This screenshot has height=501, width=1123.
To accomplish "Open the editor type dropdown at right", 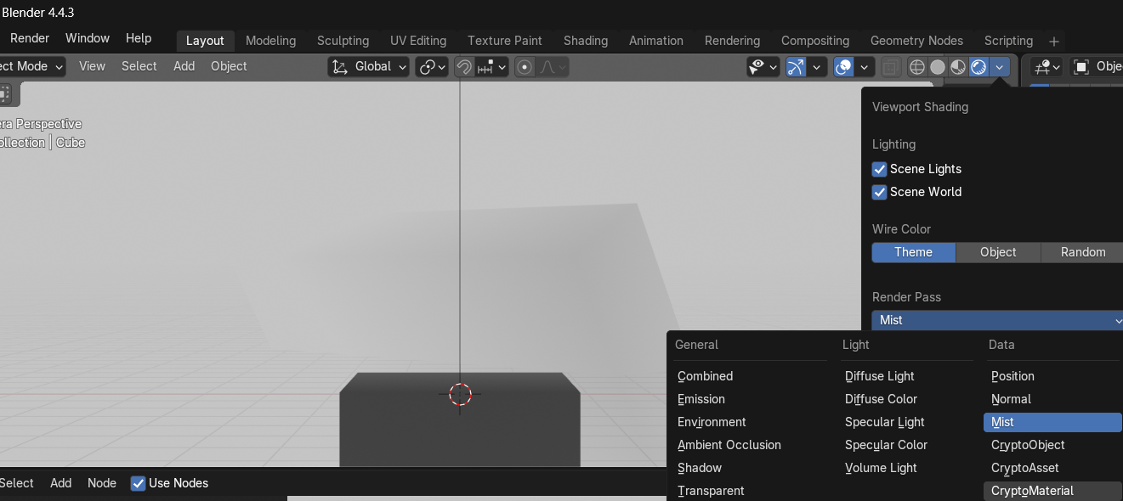I will tap(1047, 67).
